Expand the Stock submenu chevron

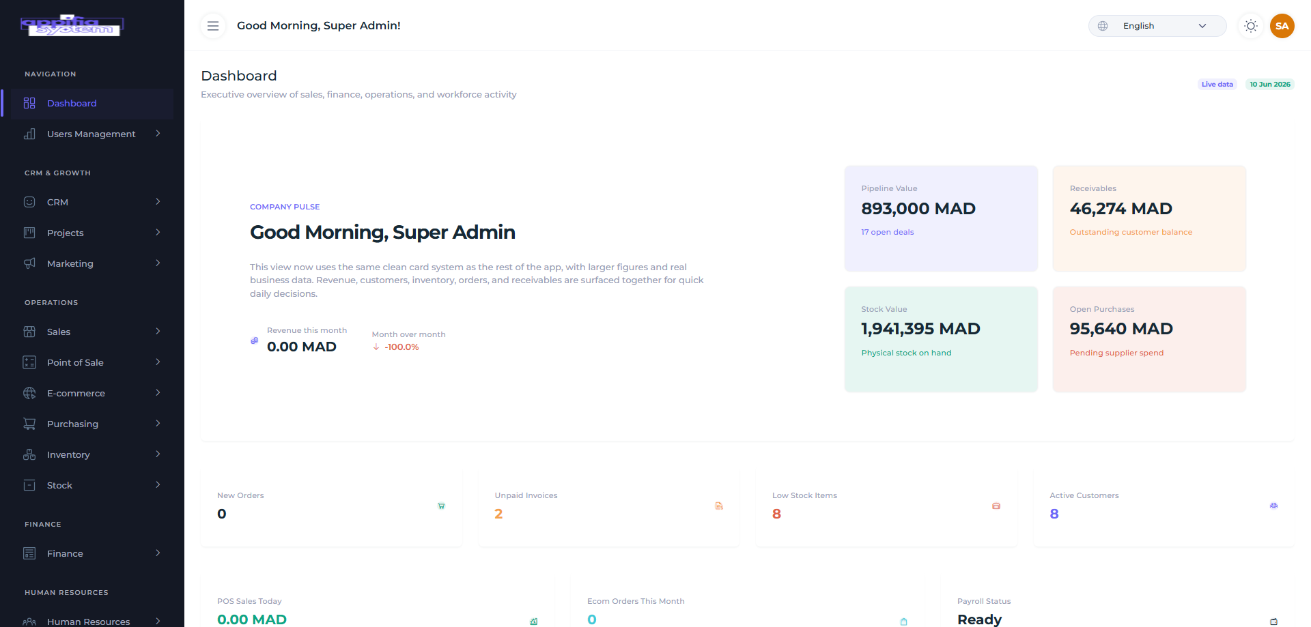click(x=158, y=485)
